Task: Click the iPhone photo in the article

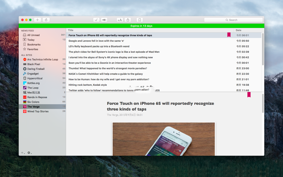Action: [164, 139]
